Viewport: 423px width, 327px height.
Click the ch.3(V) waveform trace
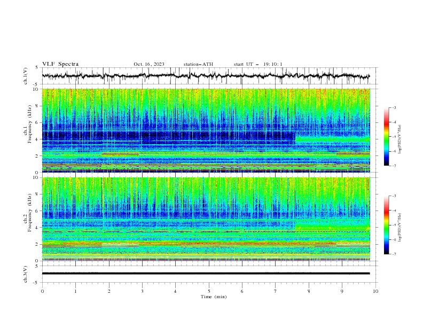click(206, 274)
